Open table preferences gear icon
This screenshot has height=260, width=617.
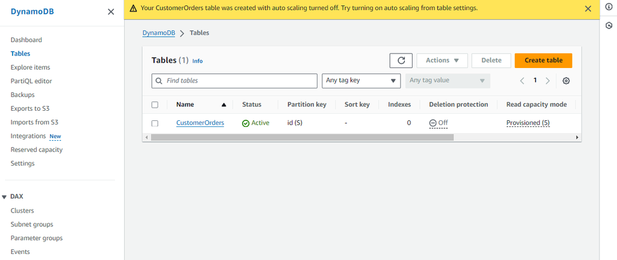click(566, 81)
